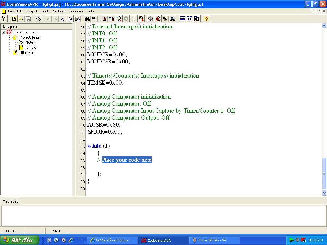Click the Cascade windows icon
This screenshot has height=245, width=327.
point(197,19)
